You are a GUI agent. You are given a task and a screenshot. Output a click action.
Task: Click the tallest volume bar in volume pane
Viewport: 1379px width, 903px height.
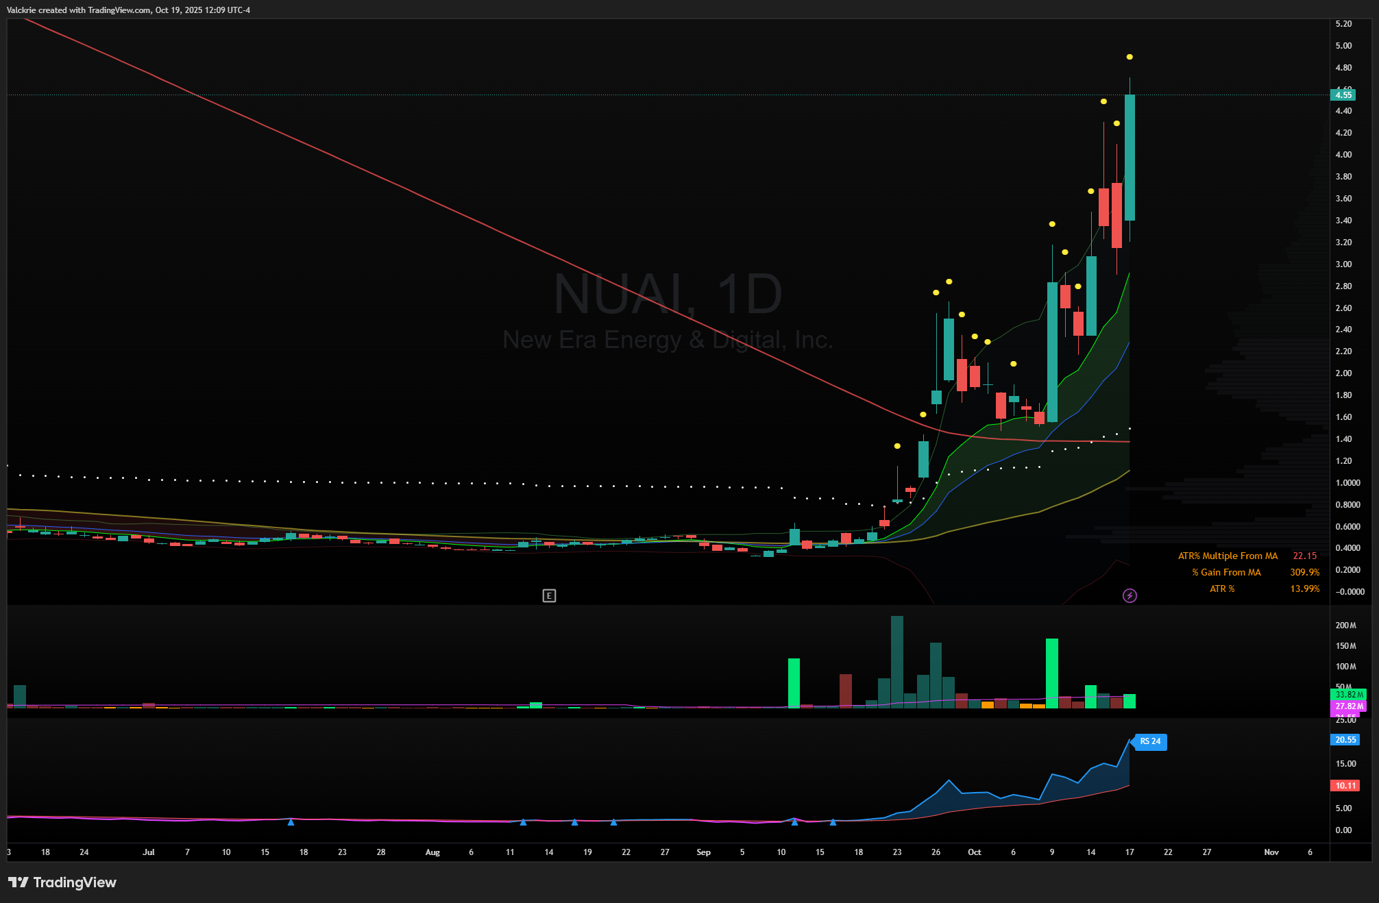896,661
